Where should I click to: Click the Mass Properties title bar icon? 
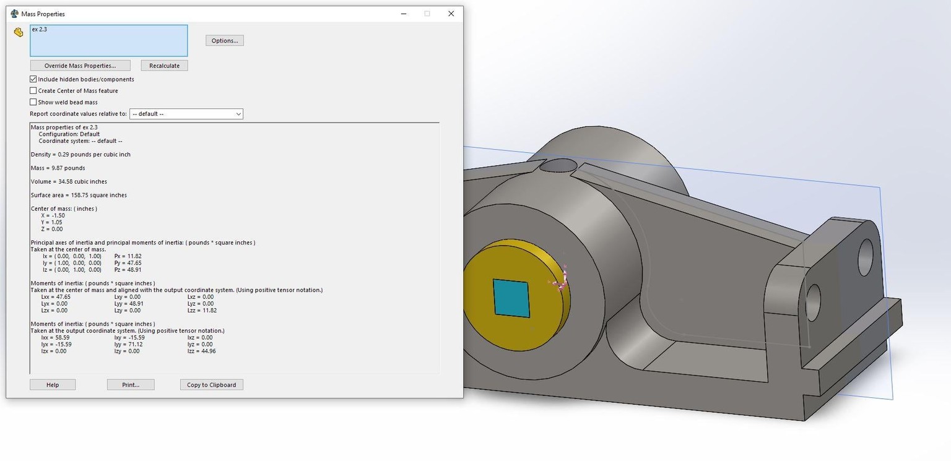tap(14, 14)
